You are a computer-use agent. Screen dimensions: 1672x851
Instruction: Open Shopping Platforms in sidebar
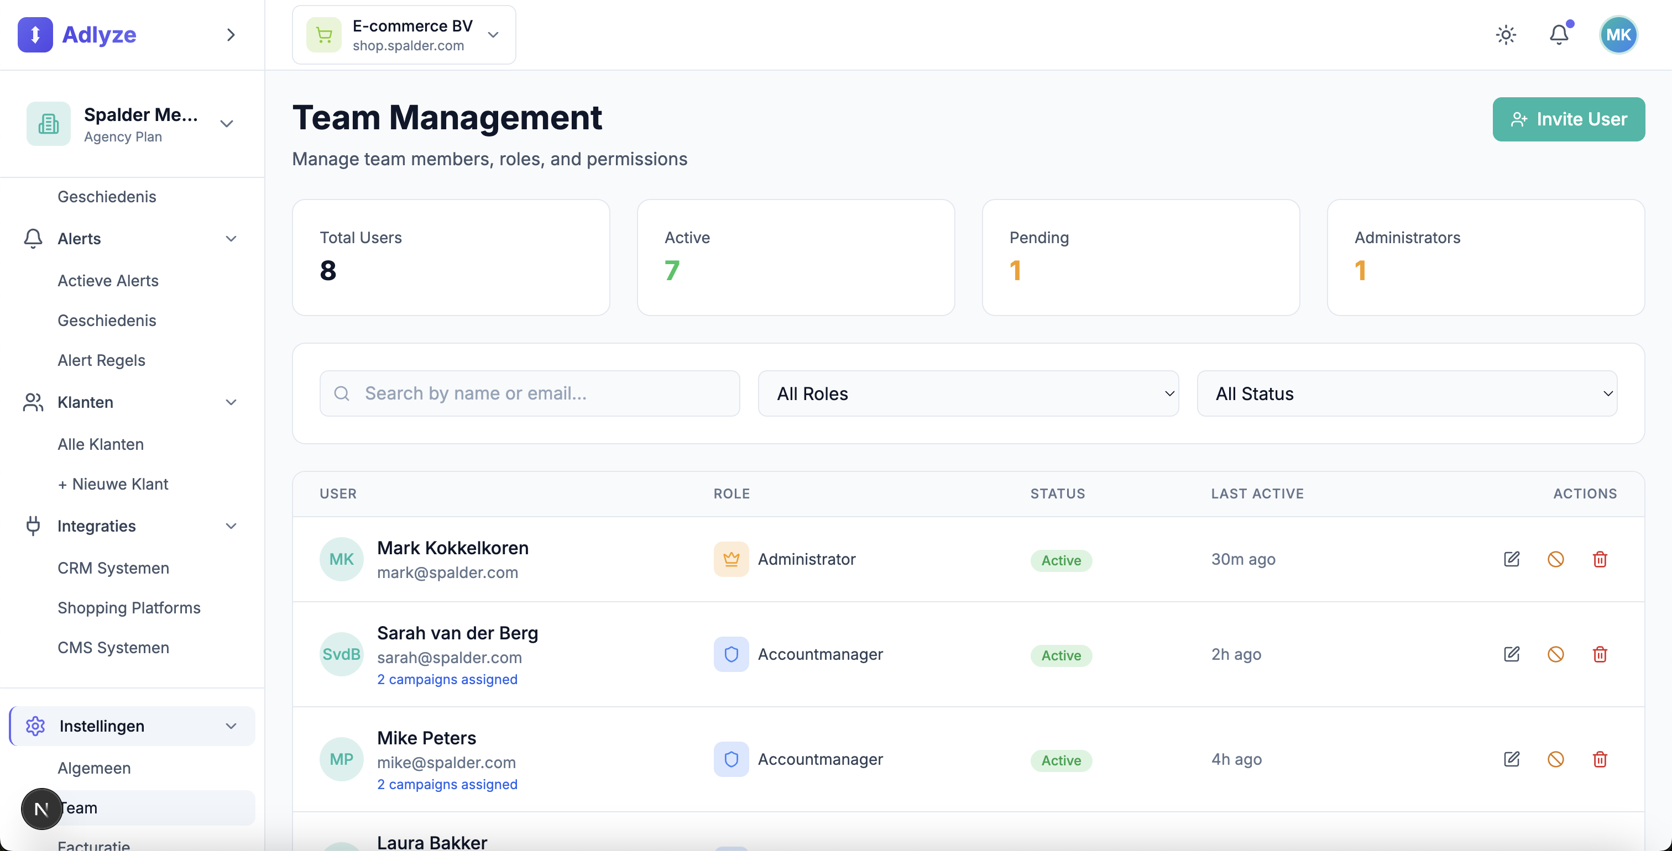[x=128, y=608]
